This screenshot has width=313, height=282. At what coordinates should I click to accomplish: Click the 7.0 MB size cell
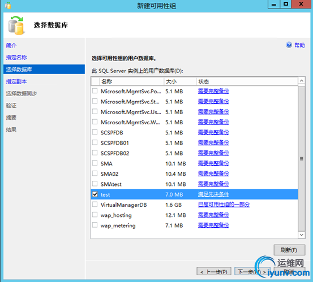pos(174,194)
